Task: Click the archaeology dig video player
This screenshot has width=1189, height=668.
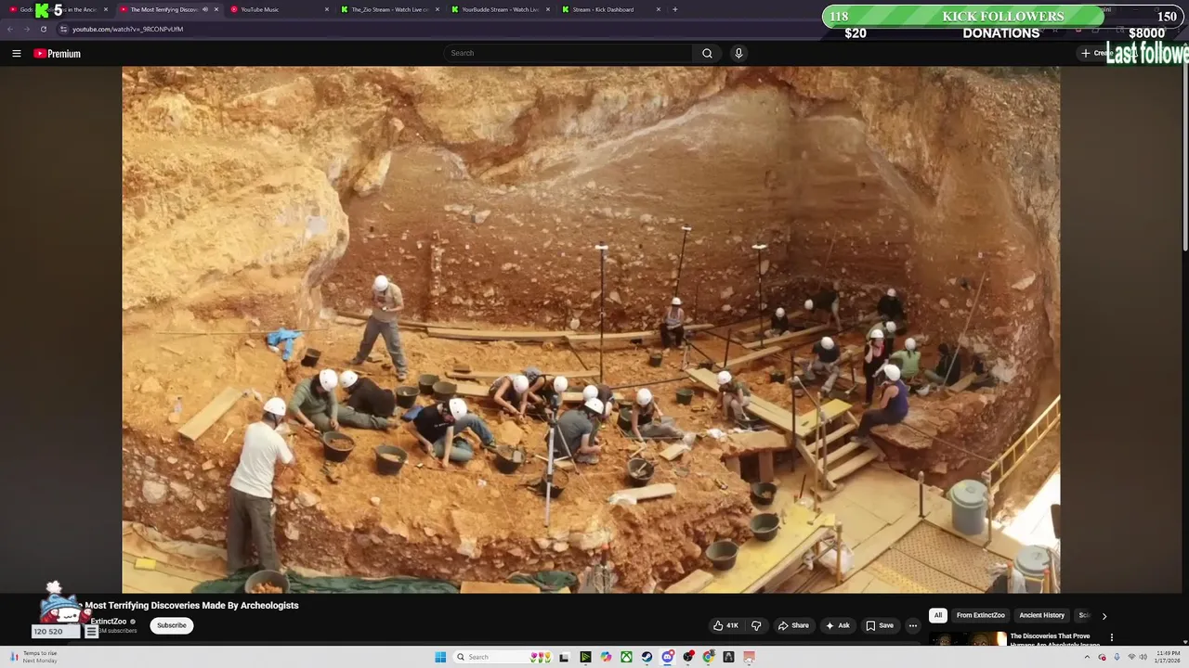Action: tap(591, 329)
